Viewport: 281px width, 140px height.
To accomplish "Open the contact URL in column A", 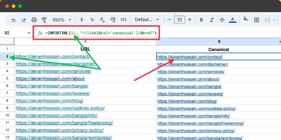I will pyautogui.click(x=53, y=56).
